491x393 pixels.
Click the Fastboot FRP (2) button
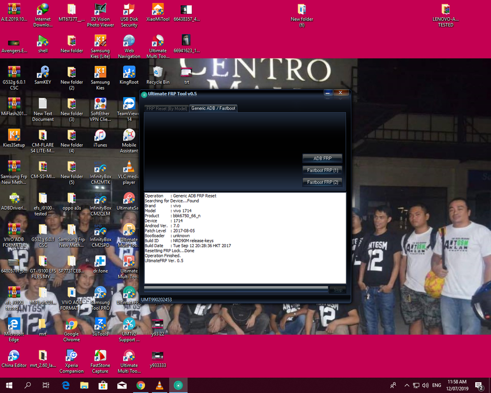tap(322, 182)
